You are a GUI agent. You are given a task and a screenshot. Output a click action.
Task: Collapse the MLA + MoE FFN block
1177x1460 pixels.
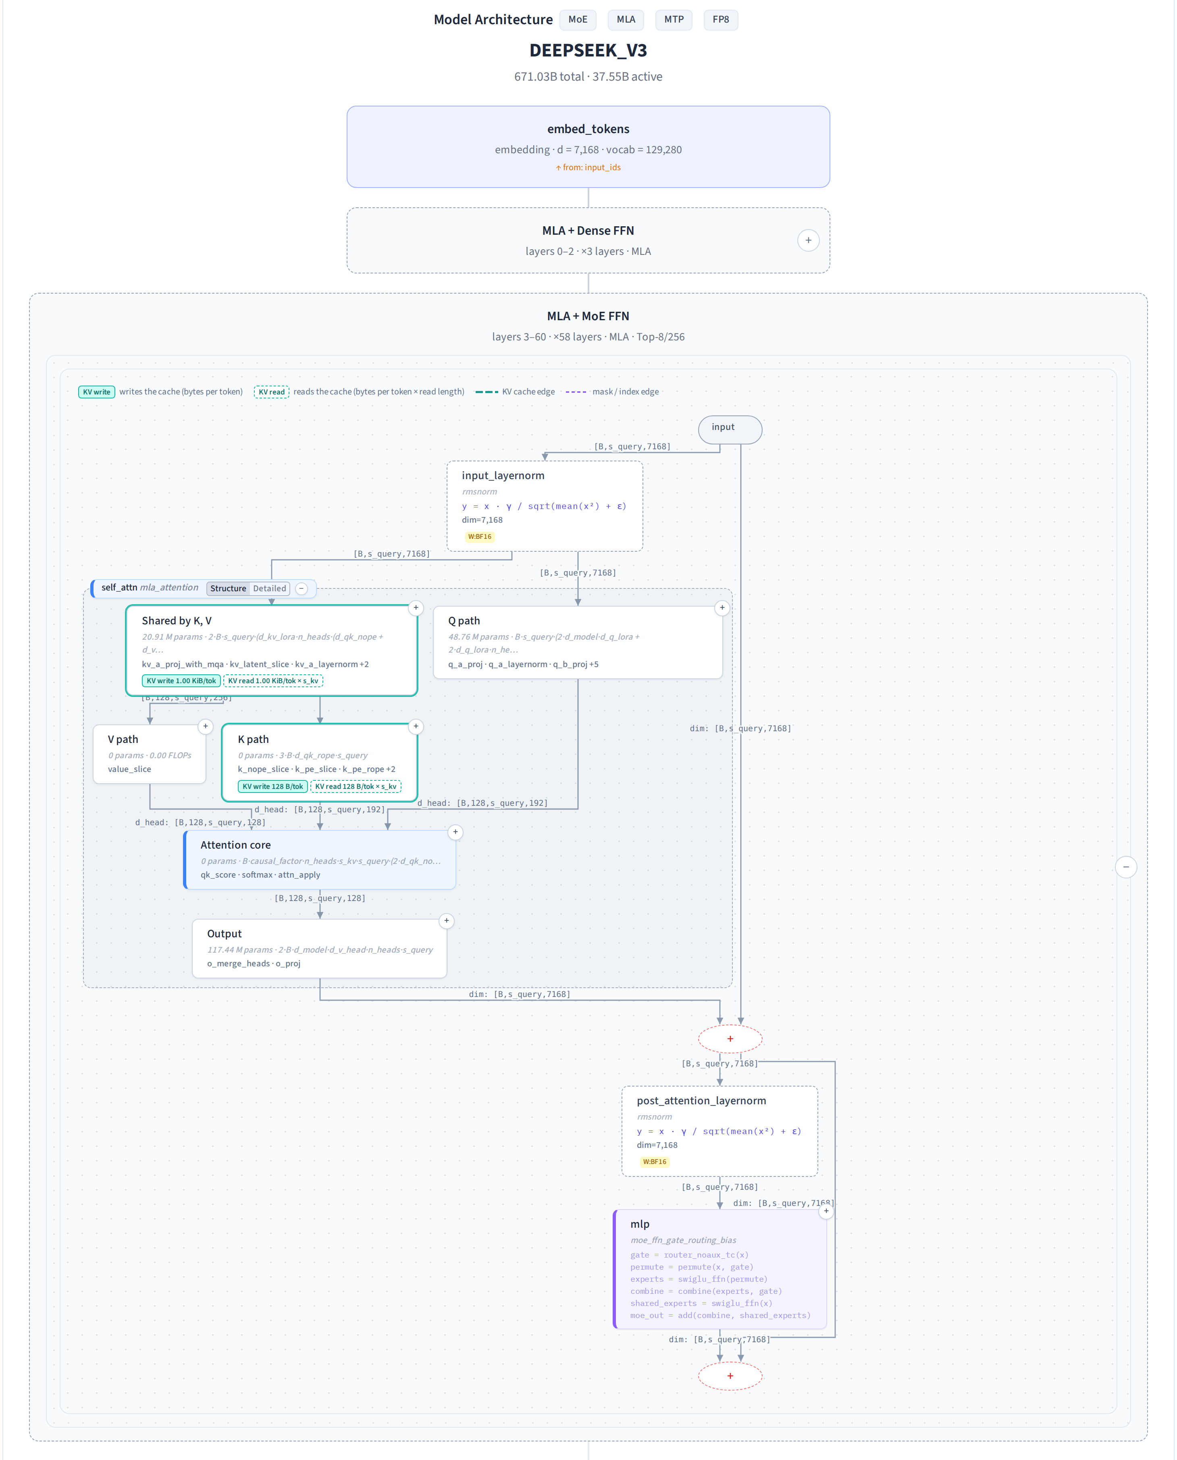[x=1125, y=866]
